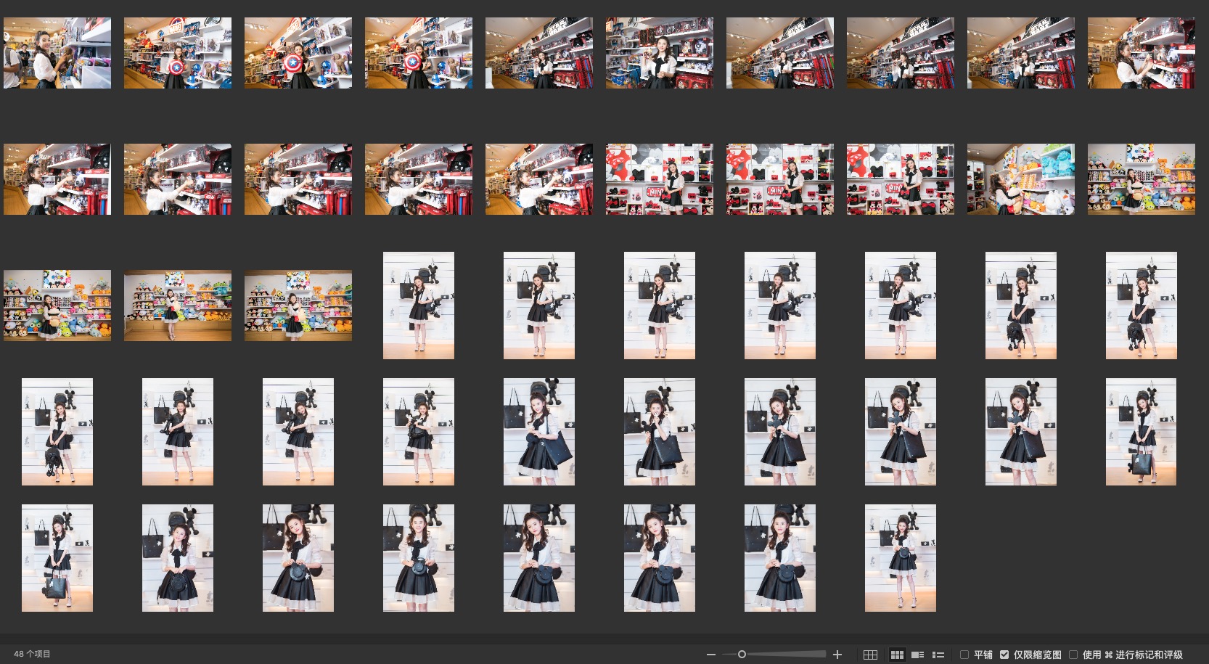This screenshot has height=664, width=1209.
Task: Click the grid lock icon
Action: pyautogui.click(x=870, y=655)
